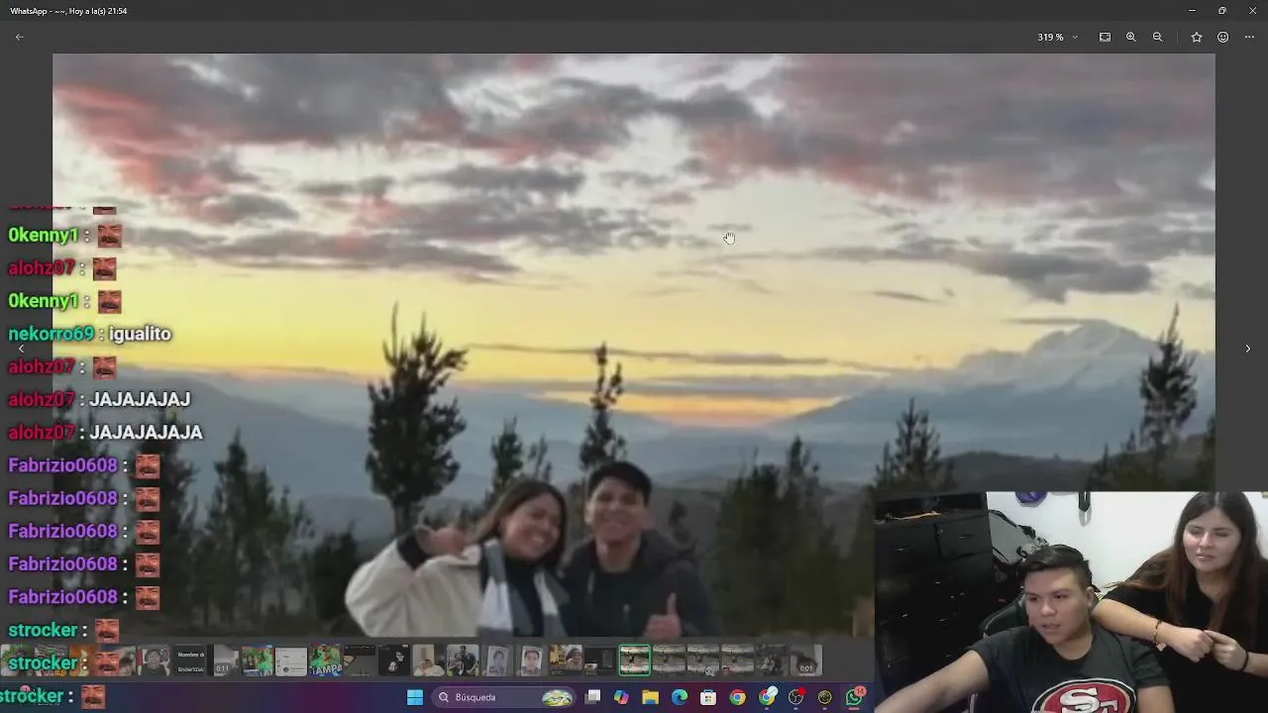Click the zoom out magnifier
This screenshot has height=713, width=1268.
tap(1157, 37)
